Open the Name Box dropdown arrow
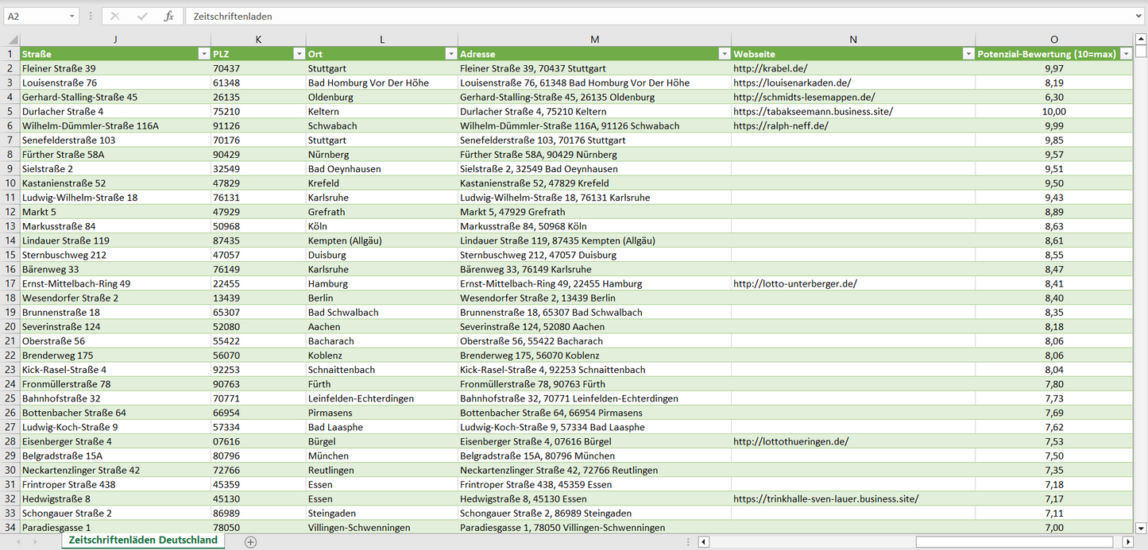1148x550 pixels. (72, 16)
